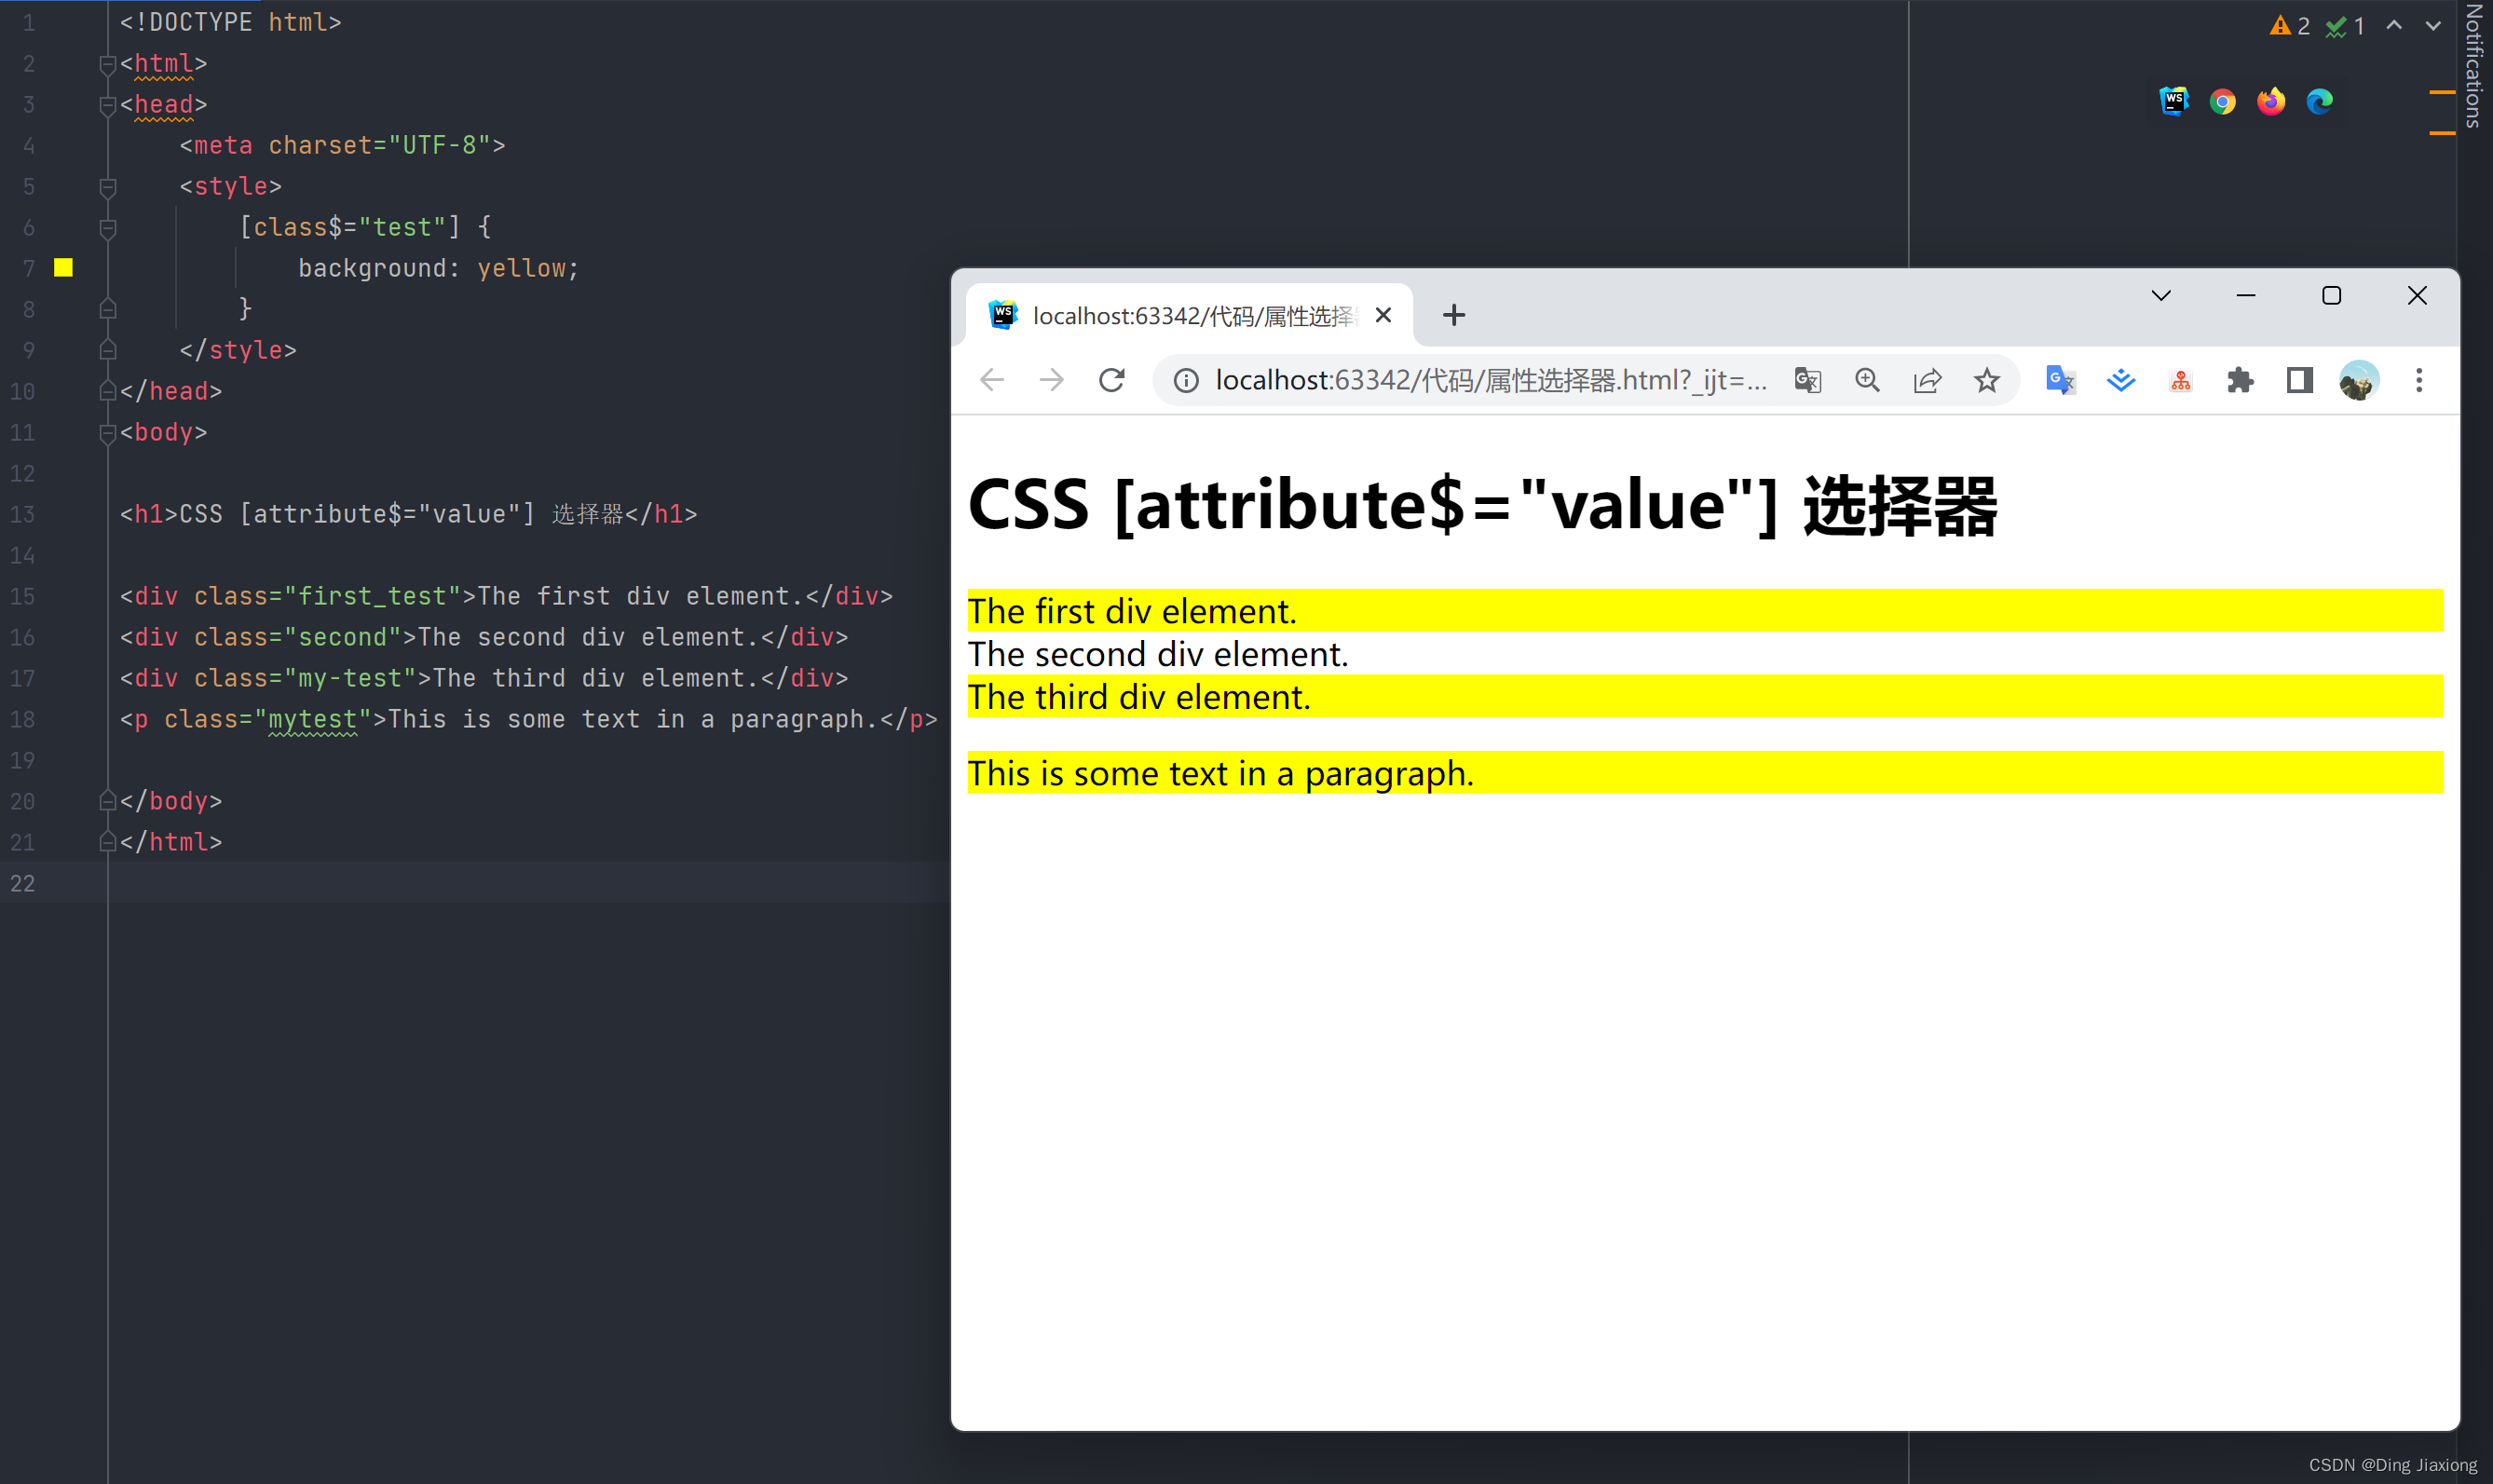The width and height of the screenshot is (2493, 1484).
Task: Click fold end marker at closing head tag
Action: coord(108,392)
